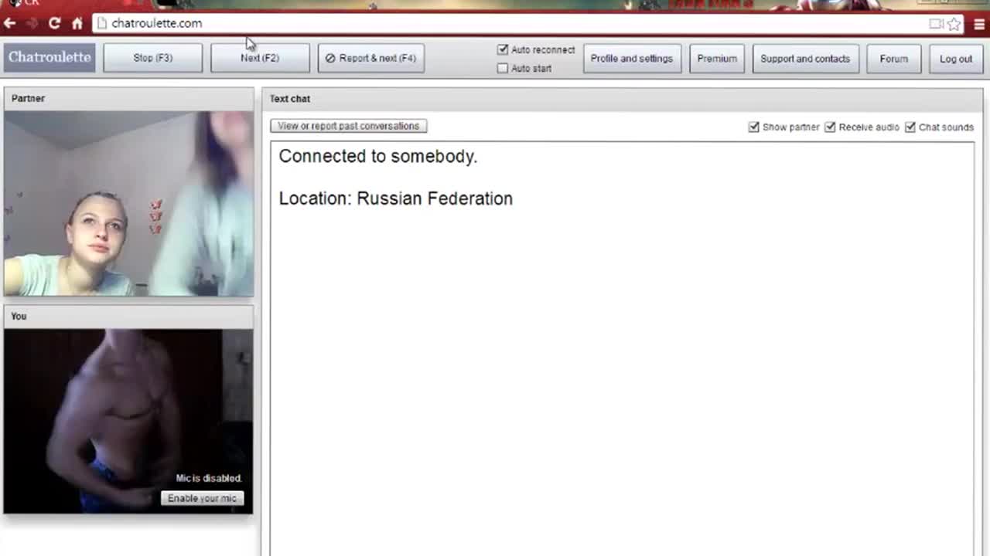Open Support and contacts
This screenshot has height=556, width=990.
[x=805, y=59]
